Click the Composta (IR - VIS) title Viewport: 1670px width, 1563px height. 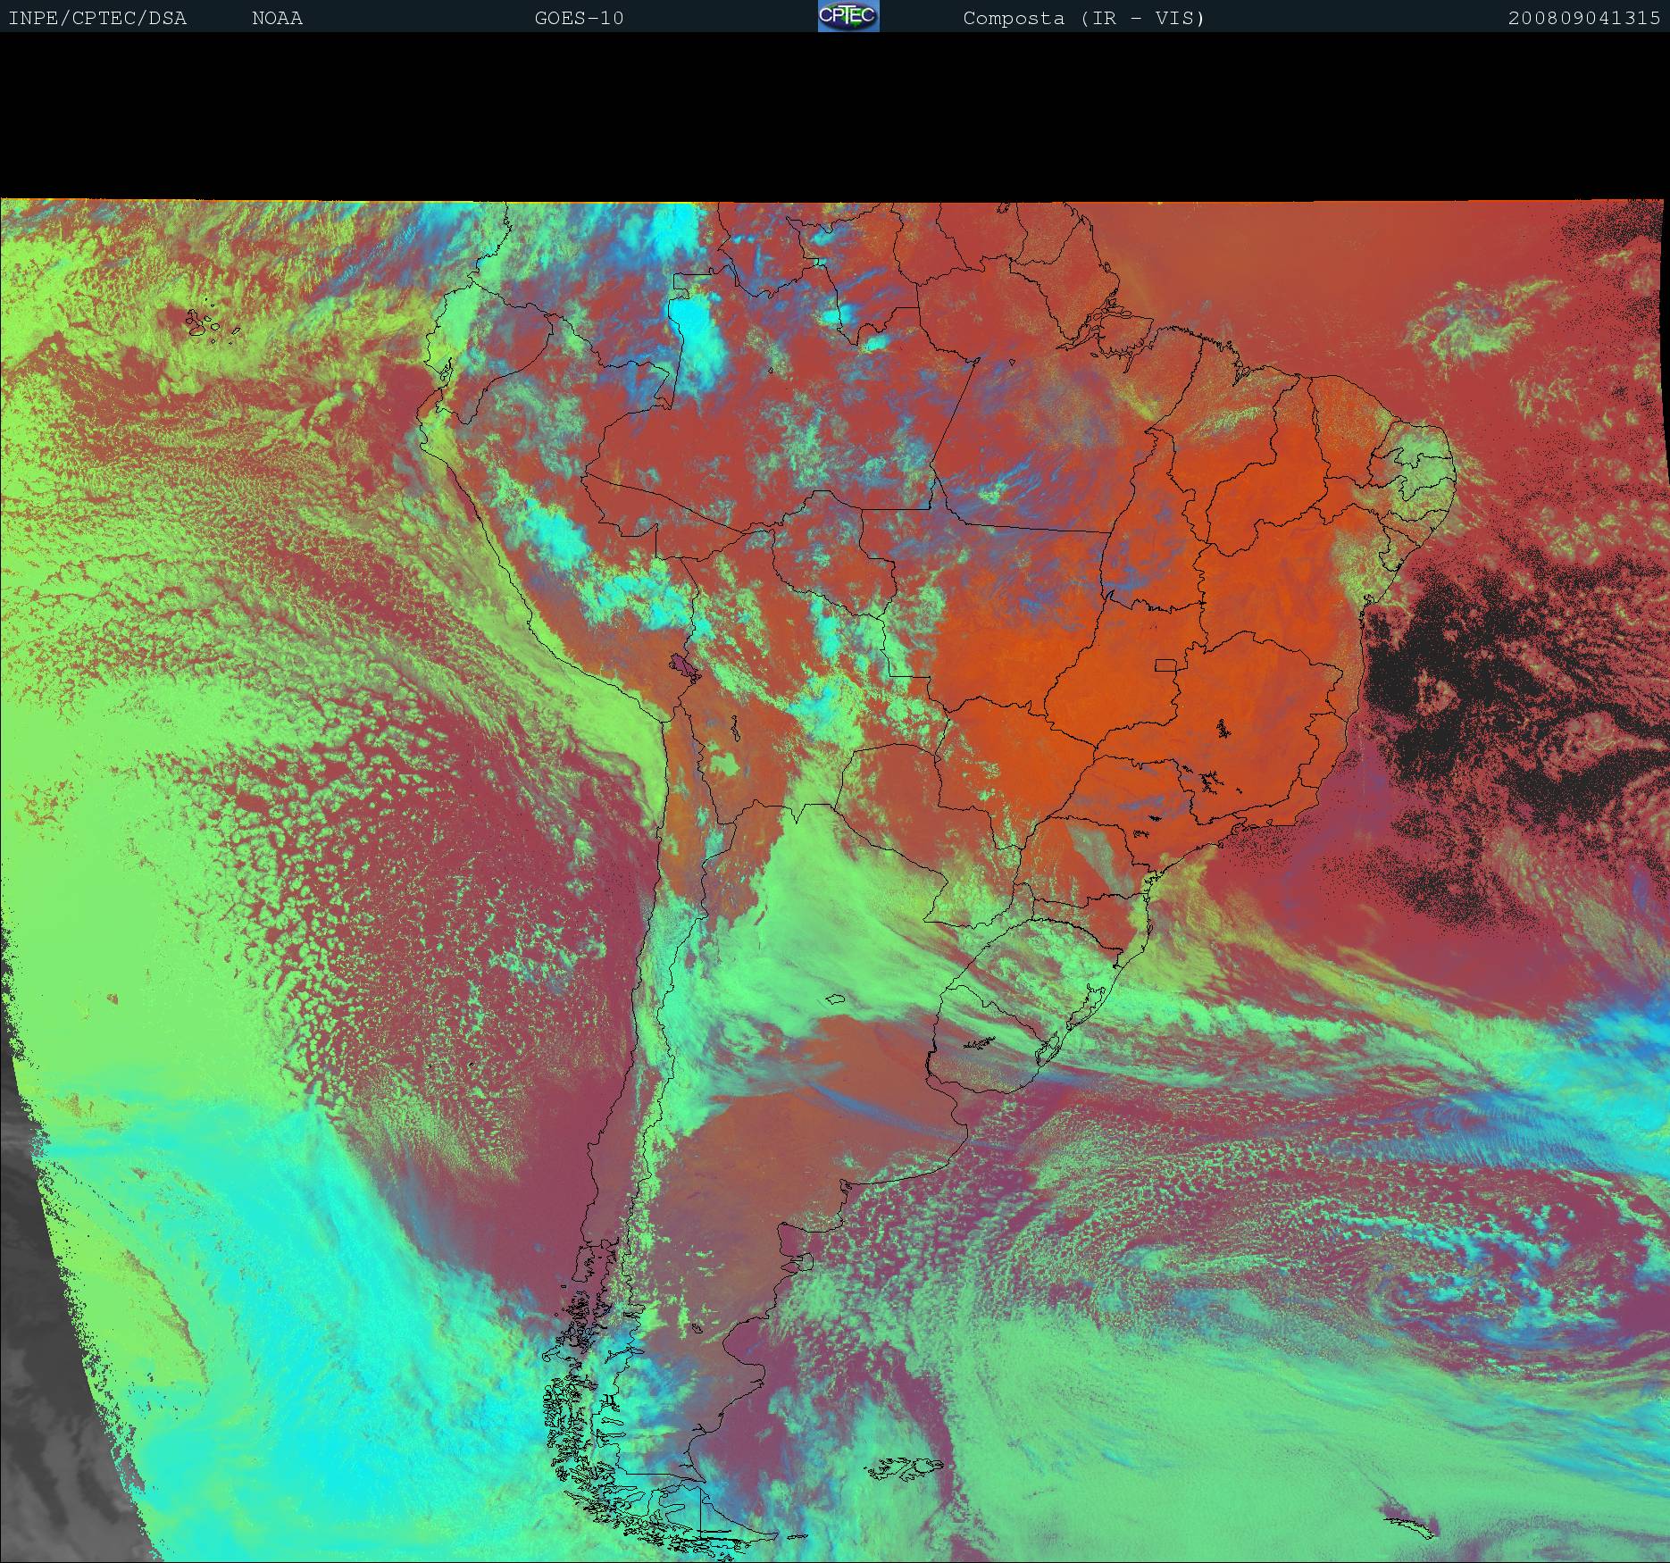tap(1083, 18)
